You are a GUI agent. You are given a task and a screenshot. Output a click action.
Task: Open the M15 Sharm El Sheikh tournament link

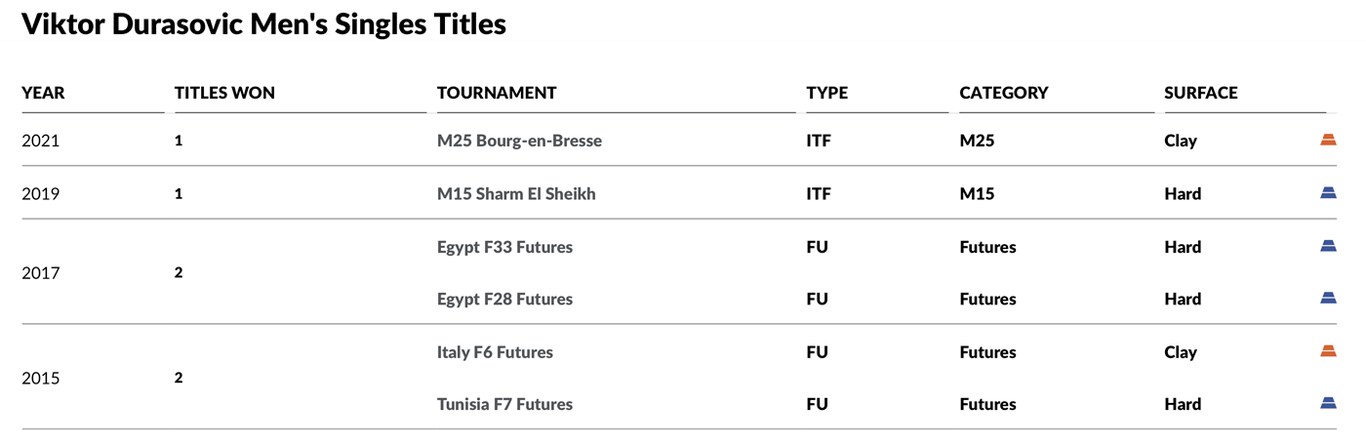[516, 193]
